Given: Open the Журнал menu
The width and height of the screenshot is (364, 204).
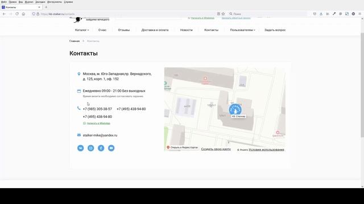Looking at the screenshot, I should coord(29,2).
